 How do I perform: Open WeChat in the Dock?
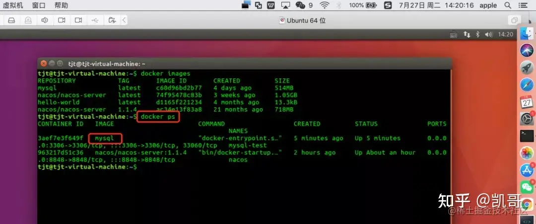(x=527, y=187)
